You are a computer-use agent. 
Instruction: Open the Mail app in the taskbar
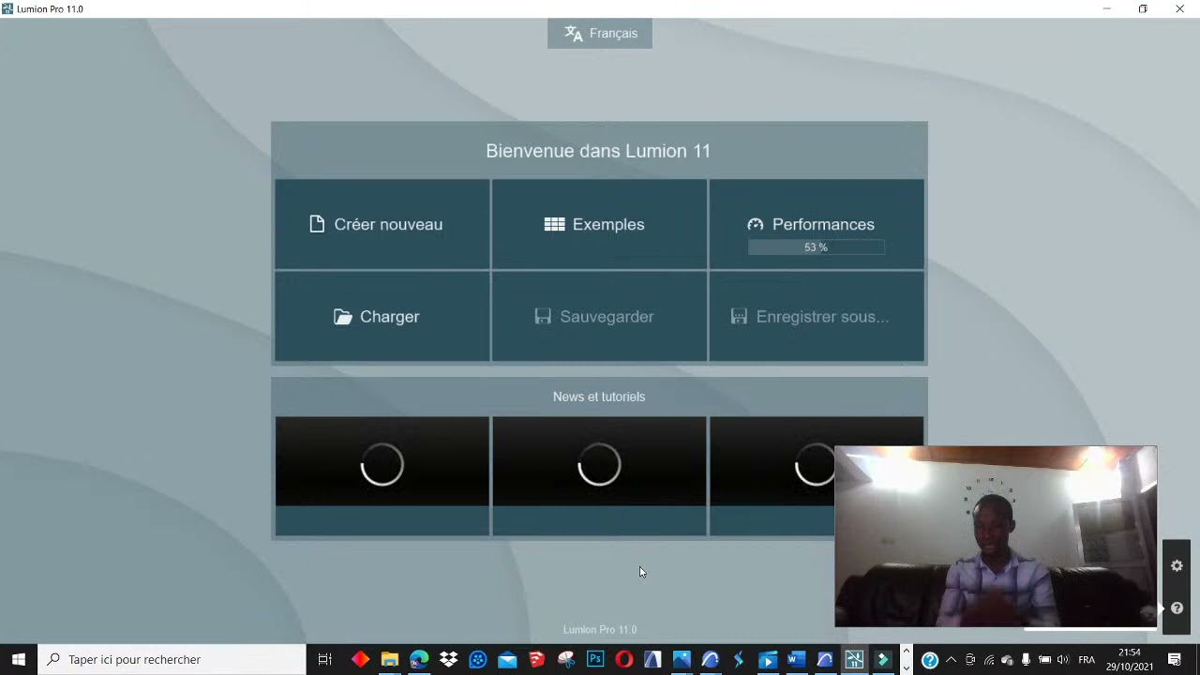[507, 660]
